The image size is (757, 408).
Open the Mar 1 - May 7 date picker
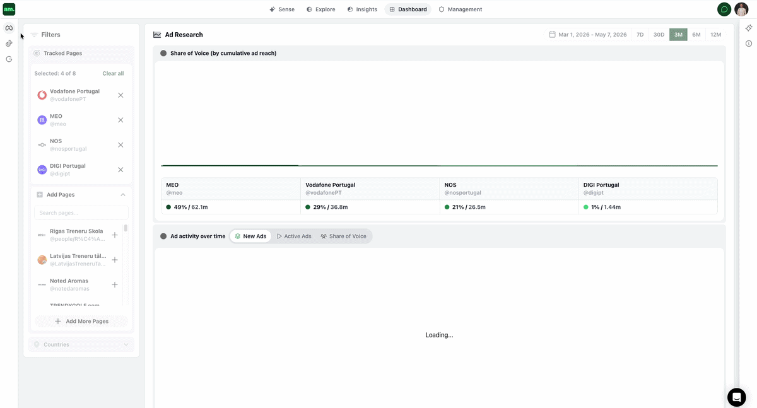588,35
